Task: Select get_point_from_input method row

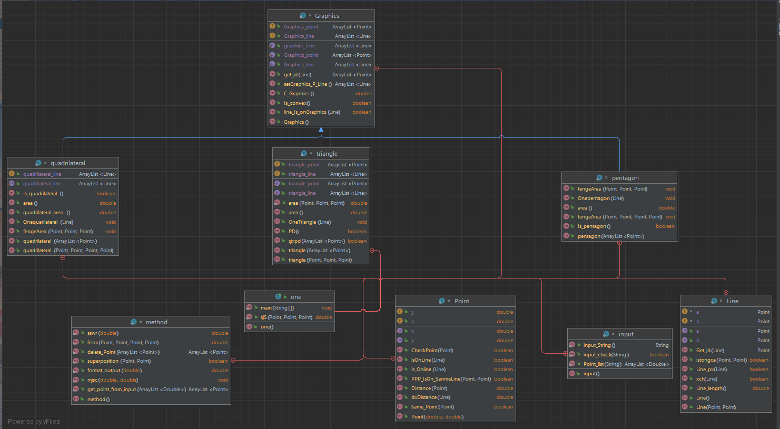Action: click(151, 390)
